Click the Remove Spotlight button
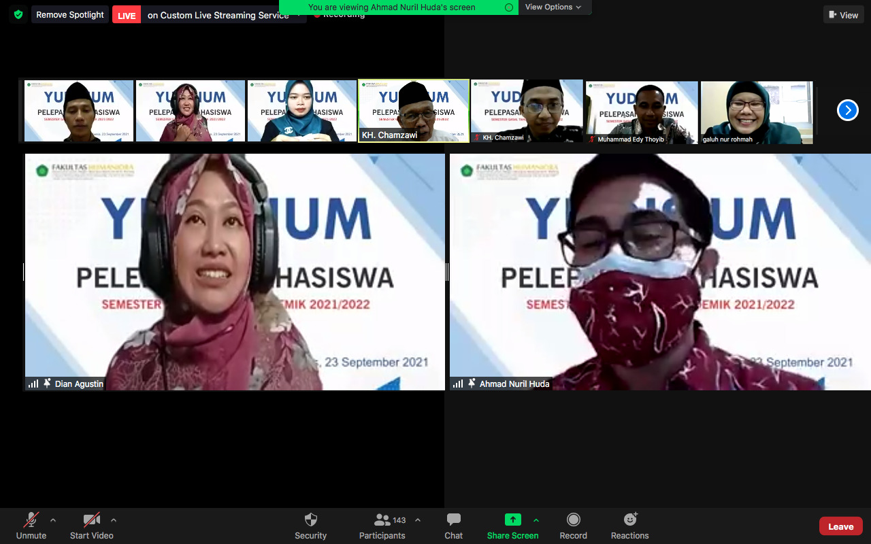Image resolution: width=871 pixels, height=544 pixels. tap(70, 14)
